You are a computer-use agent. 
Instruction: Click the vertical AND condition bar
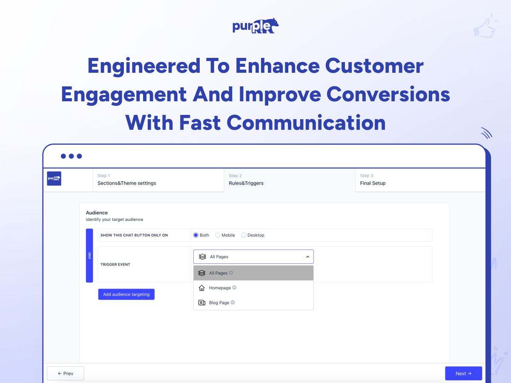[x=89, y=255]
